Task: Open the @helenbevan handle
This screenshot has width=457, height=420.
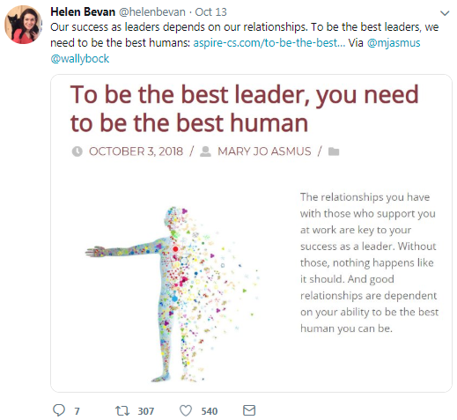Action: pos(152,12)
